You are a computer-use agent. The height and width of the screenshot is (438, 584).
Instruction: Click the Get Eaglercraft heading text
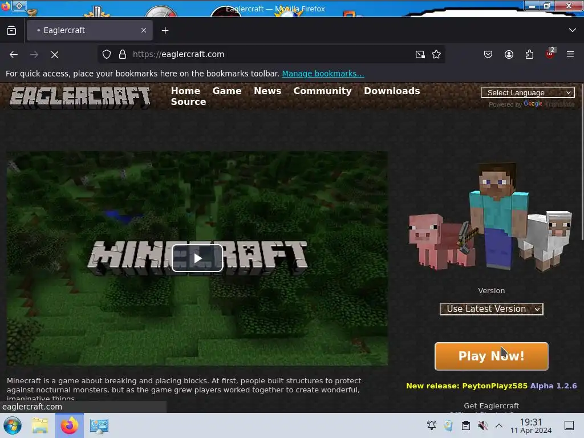[491, 405]
